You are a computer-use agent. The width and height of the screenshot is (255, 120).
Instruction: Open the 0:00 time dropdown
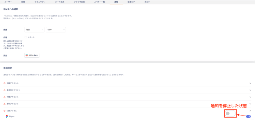click(56, 30)
